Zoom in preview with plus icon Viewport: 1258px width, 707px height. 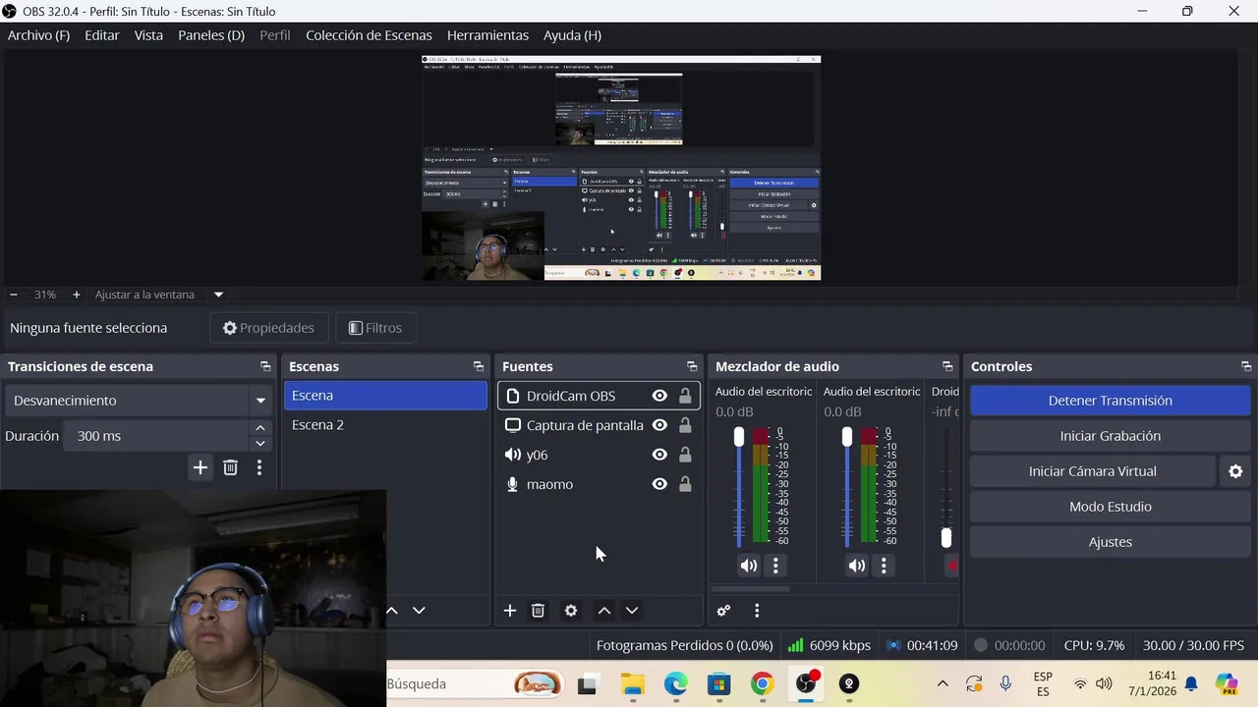pyautogui.click(x=76, y=295)
